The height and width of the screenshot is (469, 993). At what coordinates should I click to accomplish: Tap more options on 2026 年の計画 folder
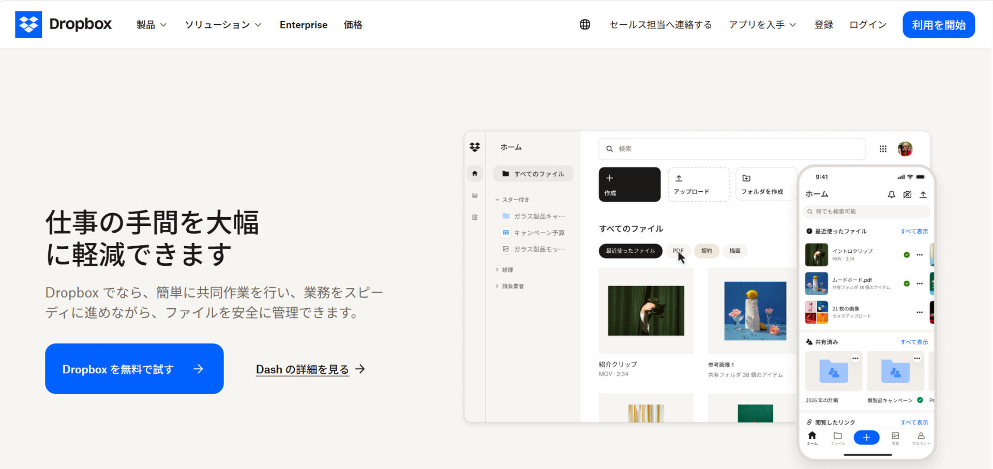(x=855, y=358)
